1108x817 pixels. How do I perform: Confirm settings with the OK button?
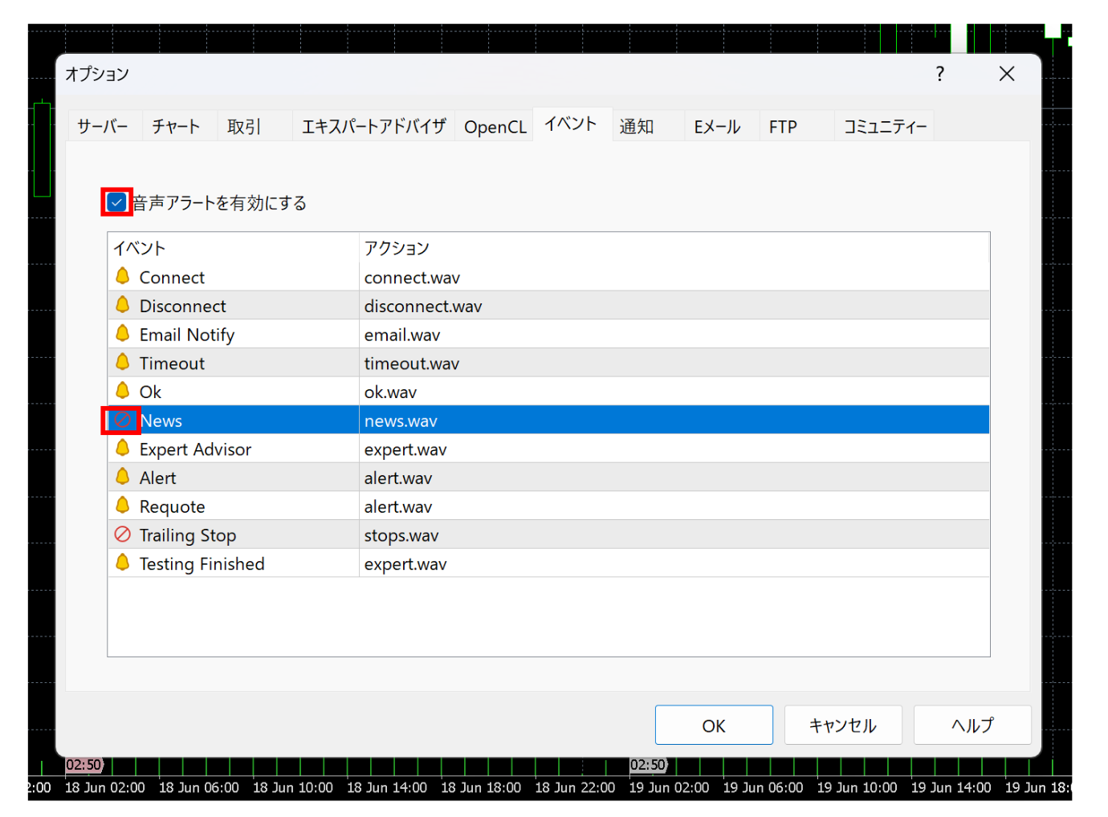(713, 724)
